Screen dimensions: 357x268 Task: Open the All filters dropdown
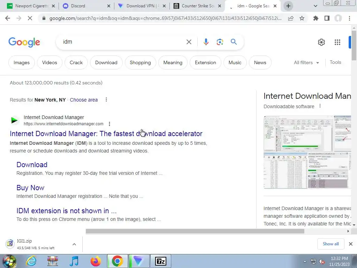306,63
